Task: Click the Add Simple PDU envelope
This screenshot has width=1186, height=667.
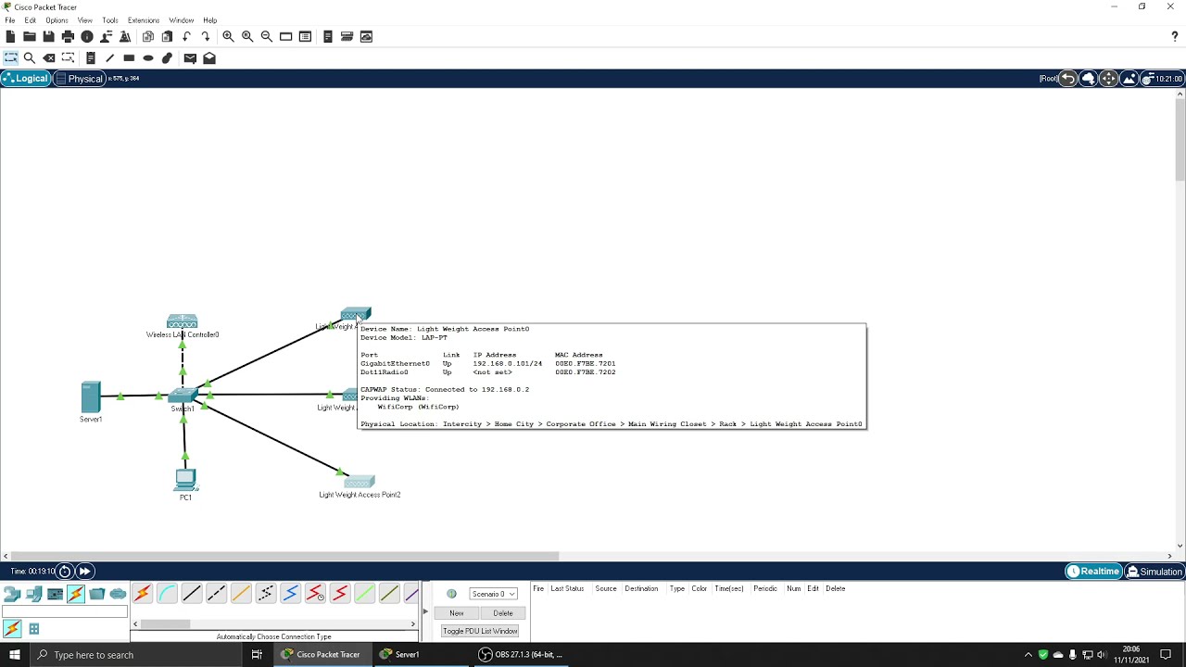Action: point(190,57)
